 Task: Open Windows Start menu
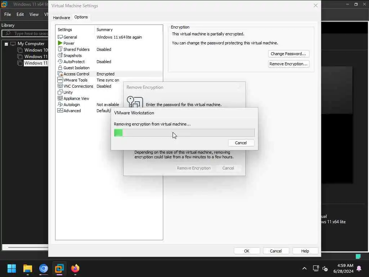point(12,268)
